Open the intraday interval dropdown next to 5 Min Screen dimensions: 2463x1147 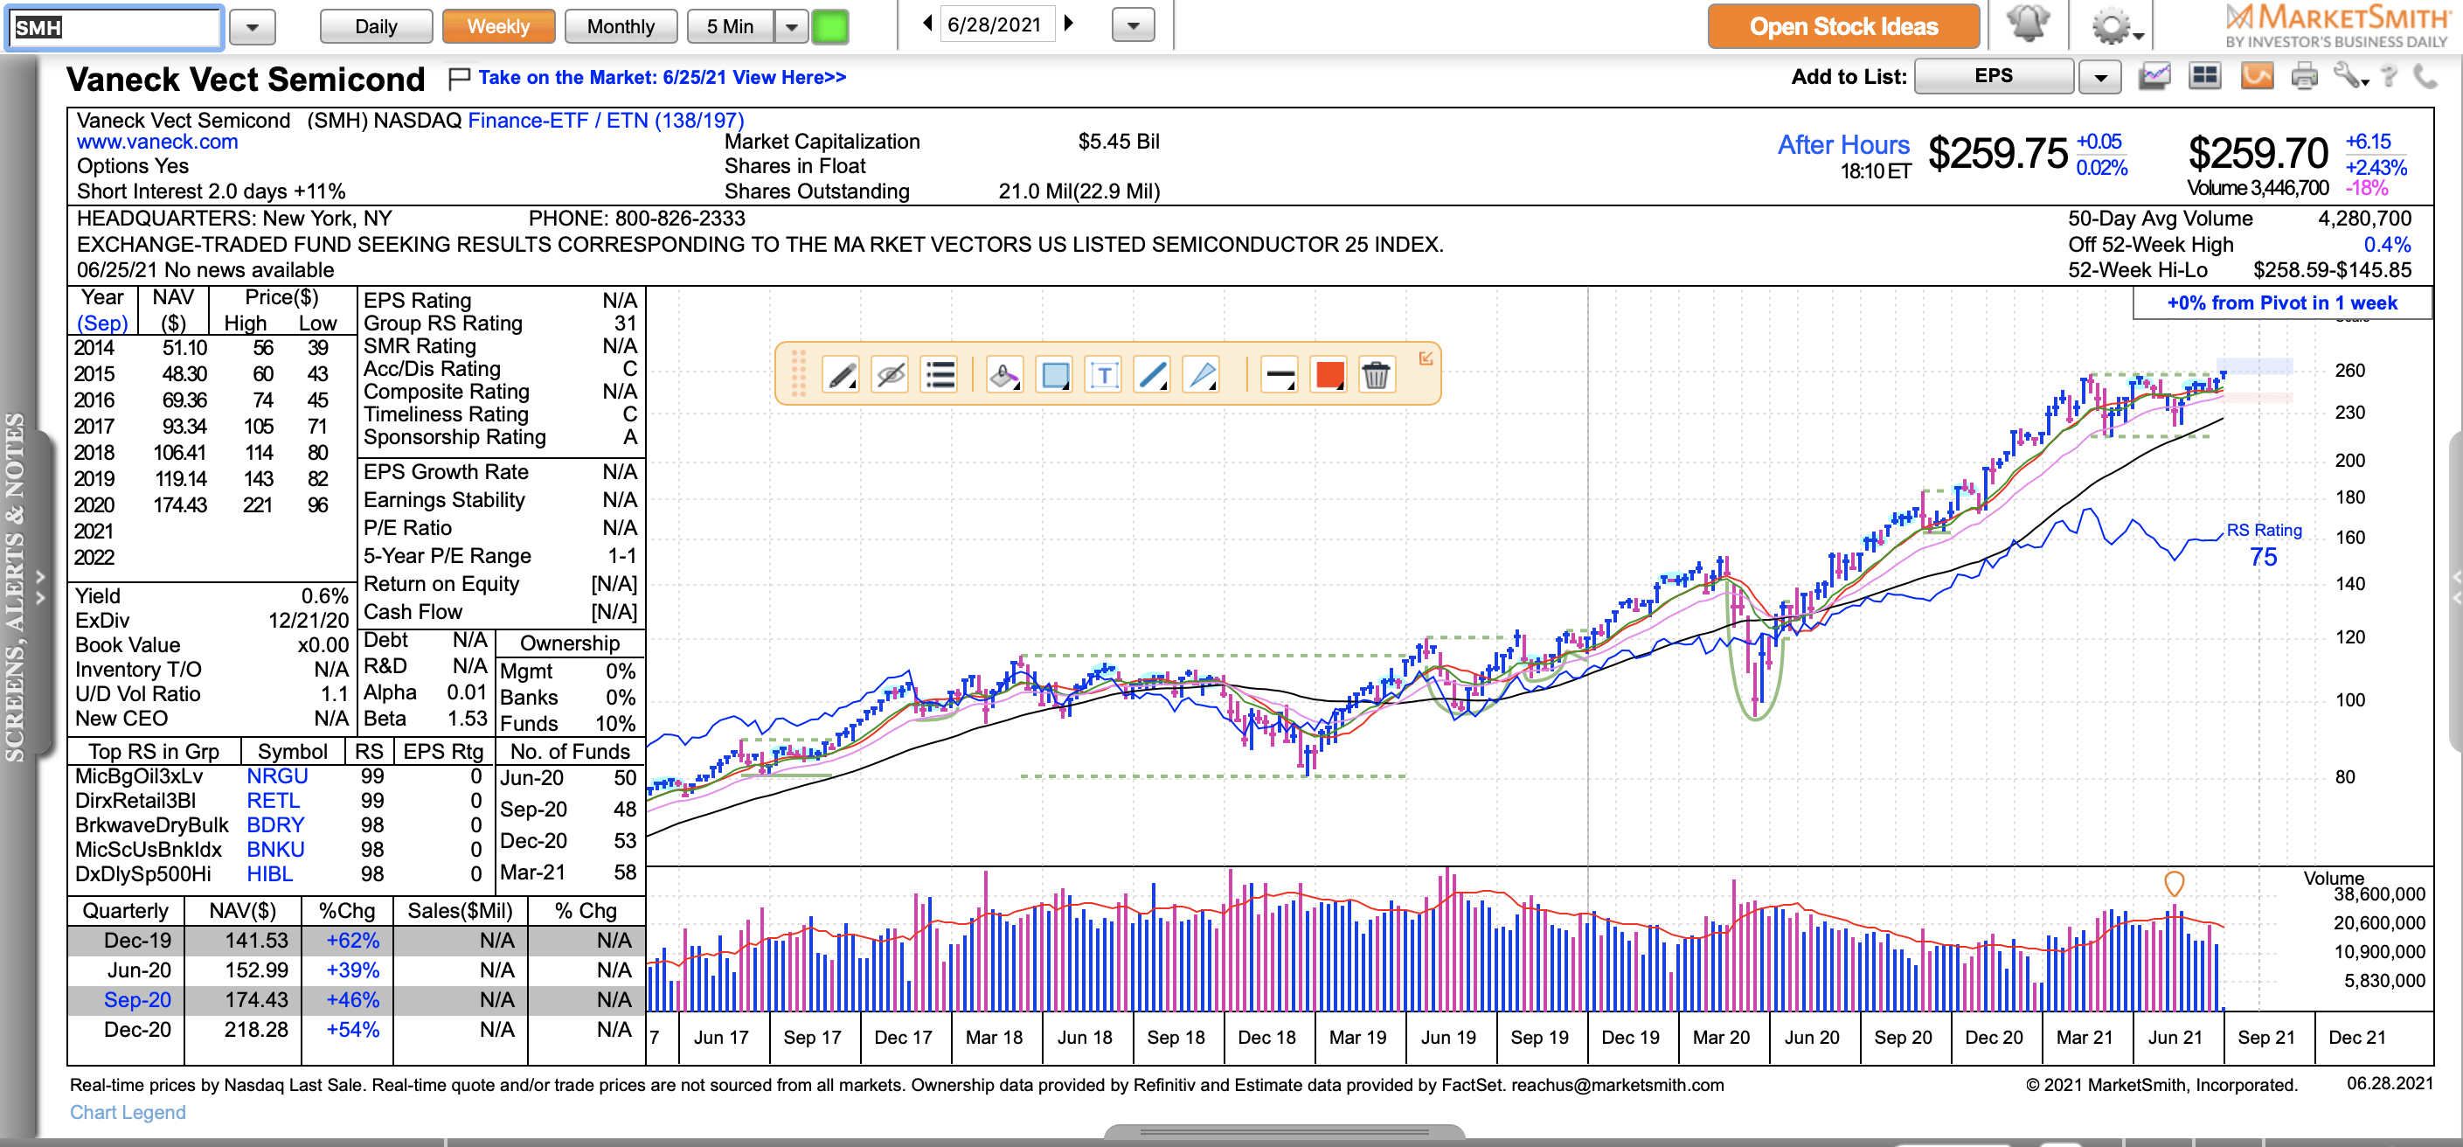(791, 26)
